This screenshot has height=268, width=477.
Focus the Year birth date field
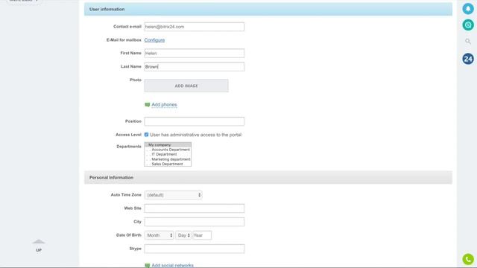tap(202, 235)
